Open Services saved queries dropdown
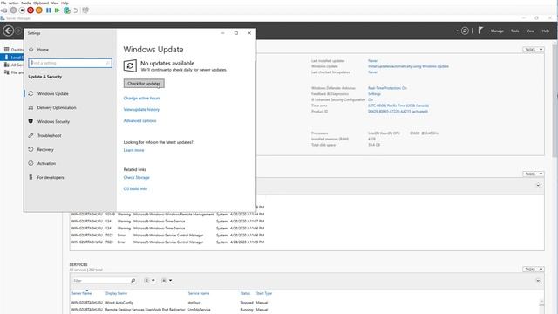Image resolution: width=558 pixels, height=314 pixels. (x=167, y=281)
